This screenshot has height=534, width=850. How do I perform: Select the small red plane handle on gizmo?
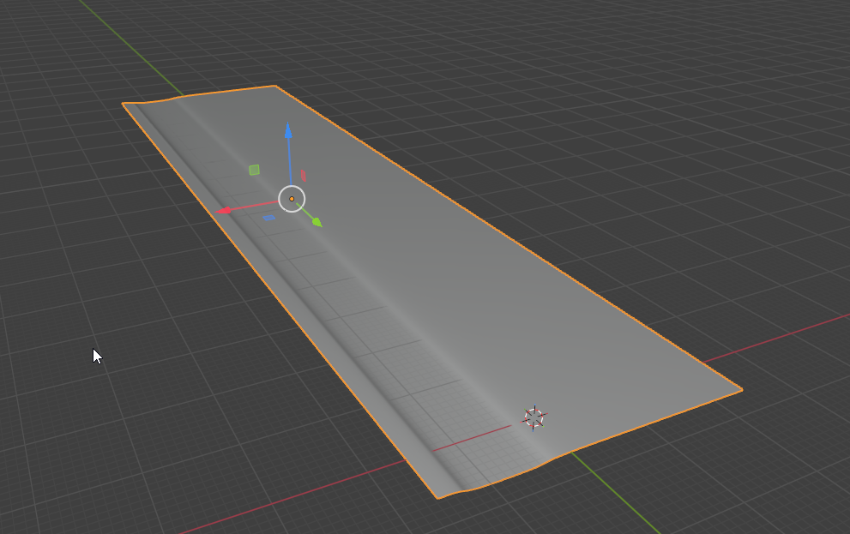[x=303, y=175]
